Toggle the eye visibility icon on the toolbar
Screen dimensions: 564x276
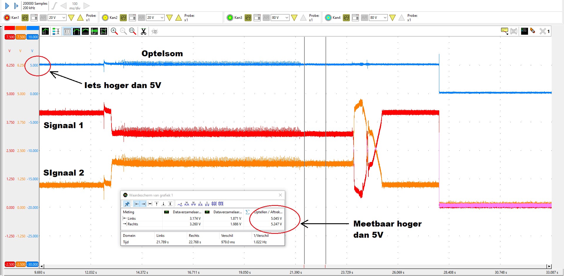[x=155, y=32]
